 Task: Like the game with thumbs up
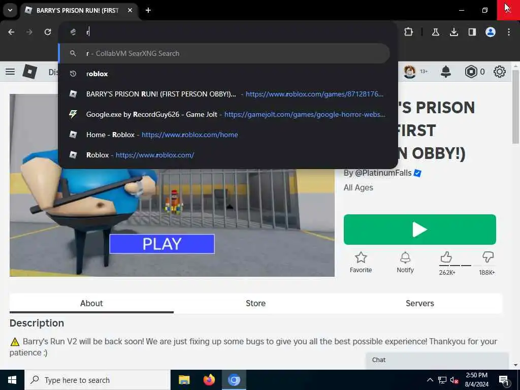[x=446, y=257]
